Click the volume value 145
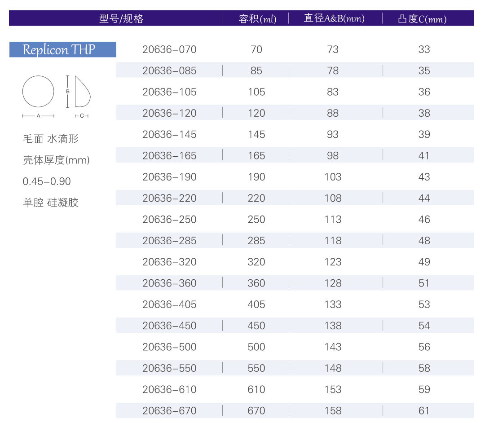The image size is (485, 423). point(256,135)
